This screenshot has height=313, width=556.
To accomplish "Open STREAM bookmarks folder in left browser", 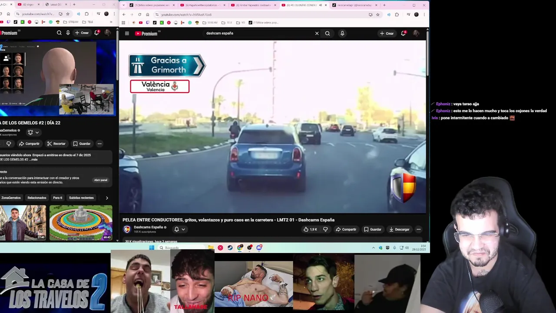I will click(71, 22).
